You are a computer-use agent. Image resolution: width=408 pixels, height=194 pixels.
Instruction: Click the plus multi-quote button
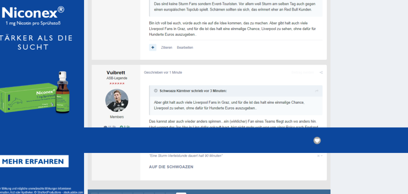click(153, 48)
